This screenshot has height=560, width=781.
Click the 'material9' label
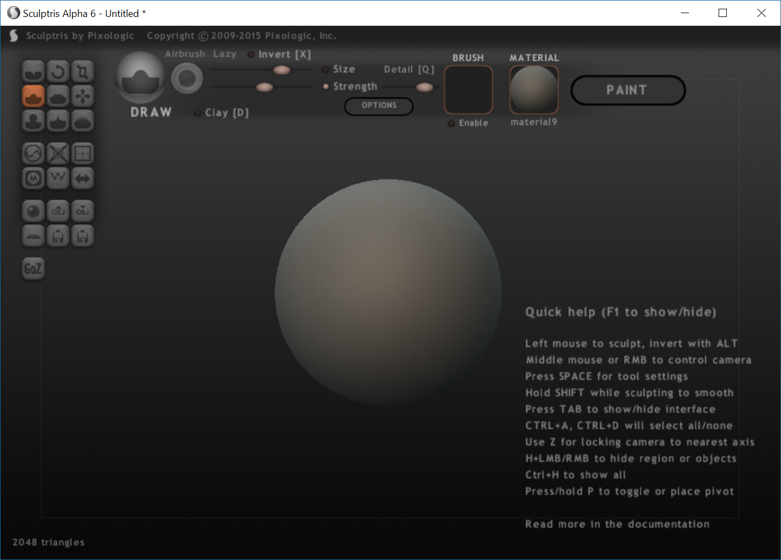pos(534,122)
